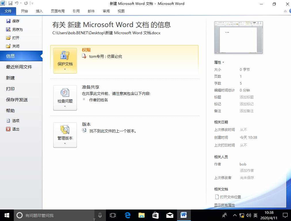The image size is (291, 221).
Task: Open Task View from taskbar
Action: click(113, 215)
